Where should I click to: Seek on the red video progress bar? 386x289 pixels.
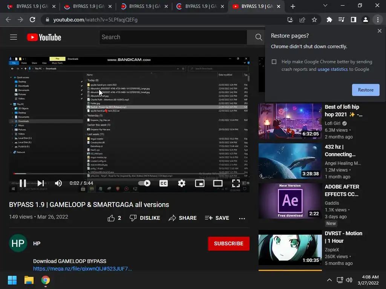click(x=129, y=174)
